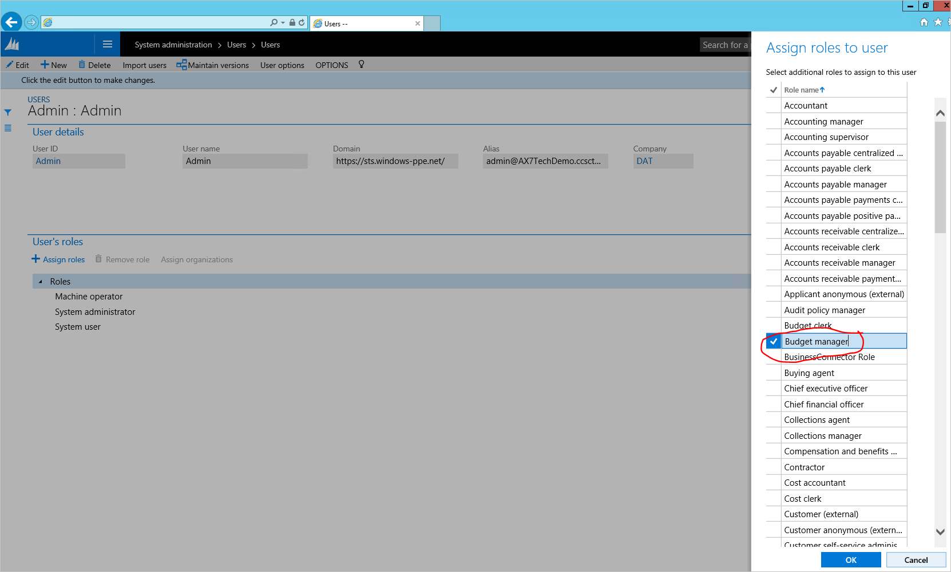Sort by Role name column header
This screenshot has width=951, height=572.
point(805,90)
